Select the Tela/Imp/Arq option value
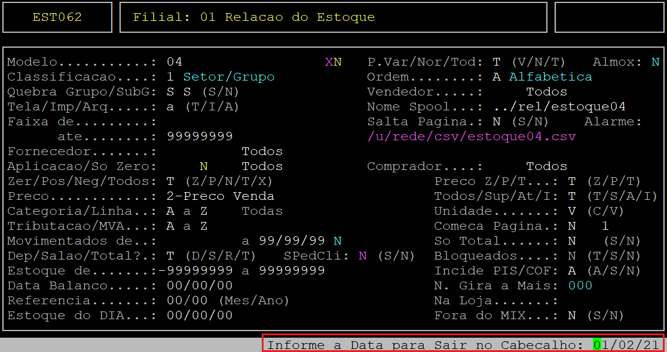Image resolution: width=667 pixels, height=352 pixels. coord(170,107)
